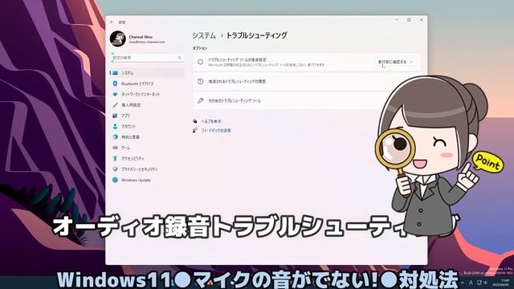Screen dimensions: 514x289
Task: Click the wrench icon for その他のトラブルシューティング ツール
Action: pyautogui.click(x=200, y=100)
